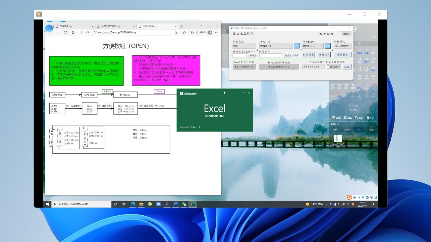
Task: Click the 新增公司 text input field
Action: (x=271, y=56)
